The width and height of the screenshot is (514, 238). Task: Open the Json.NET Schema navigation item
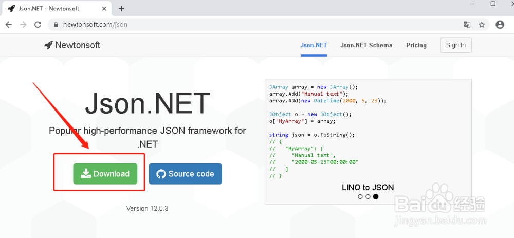(366, 45)
